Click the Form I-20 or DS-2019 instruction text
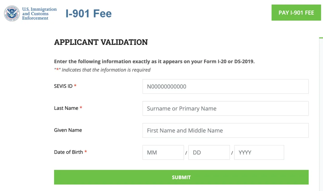Viewport: 323px width, 191px height. [154, 62]
